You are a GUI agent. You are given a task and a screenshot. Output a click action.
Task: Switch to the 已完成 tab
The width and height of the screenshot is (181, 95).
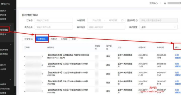[x=64, y=39]
